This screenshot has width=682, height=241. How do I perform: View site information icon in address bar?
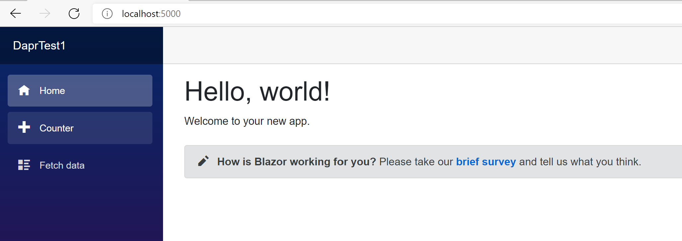click(x=107, y=14)
